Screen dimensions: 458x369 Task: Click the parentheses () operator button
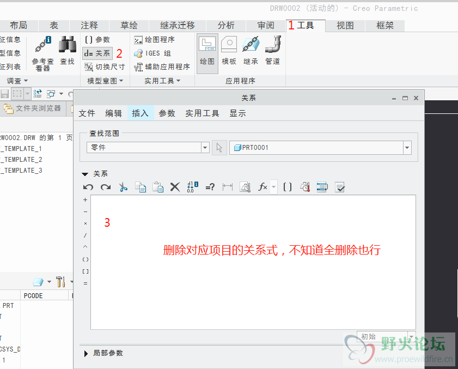point(86,259)
